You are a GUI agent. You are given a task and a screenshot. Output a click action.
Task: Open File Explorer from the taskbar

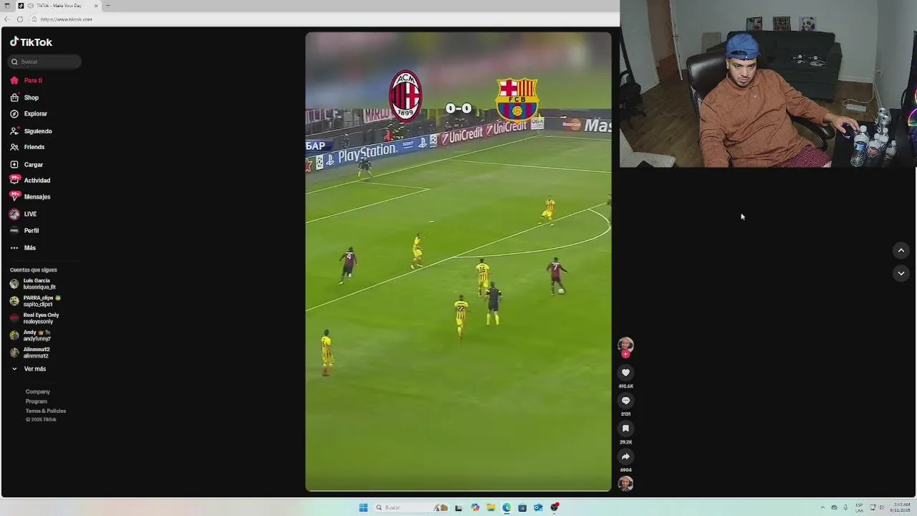click(x=491, y=507)
